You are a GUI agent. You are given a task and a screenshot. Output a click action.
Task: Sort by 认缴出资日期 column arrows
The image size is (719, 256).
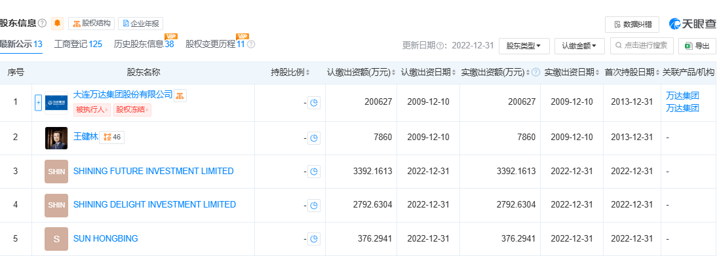click(x=454, y=73)
